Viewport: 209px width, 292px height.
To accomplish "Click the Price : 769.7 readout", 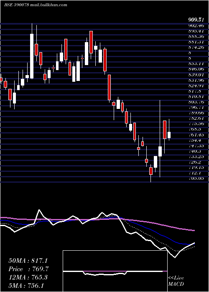I will tap(29, 269).
